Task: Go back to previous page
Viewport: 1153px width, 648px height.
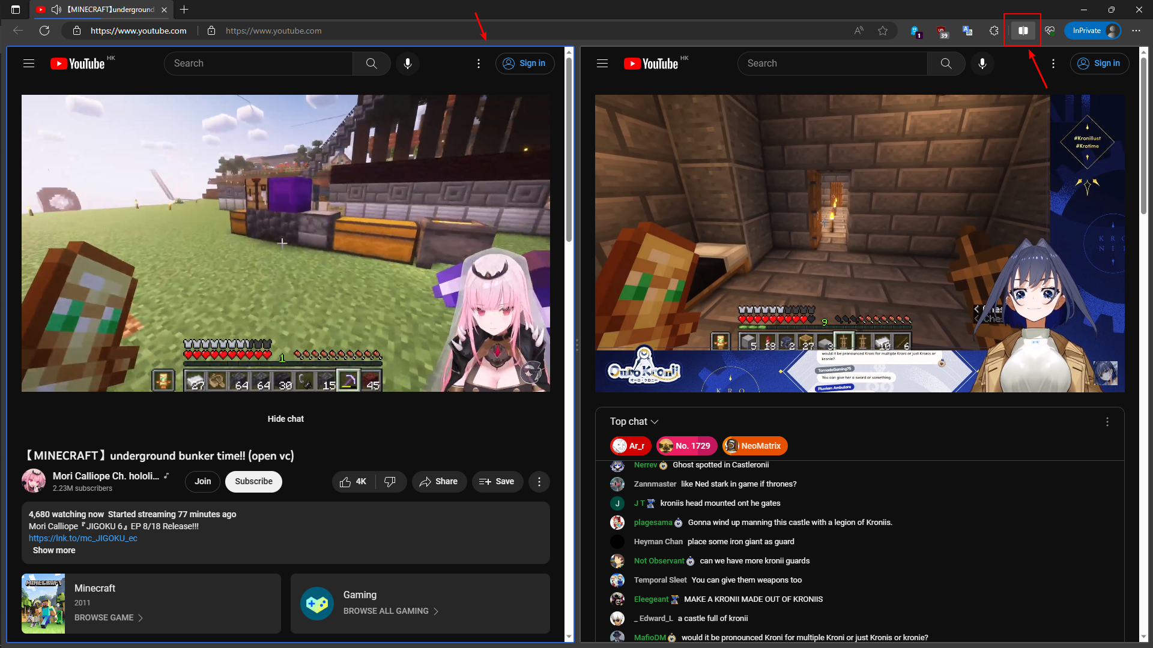Action: [18, 31]
